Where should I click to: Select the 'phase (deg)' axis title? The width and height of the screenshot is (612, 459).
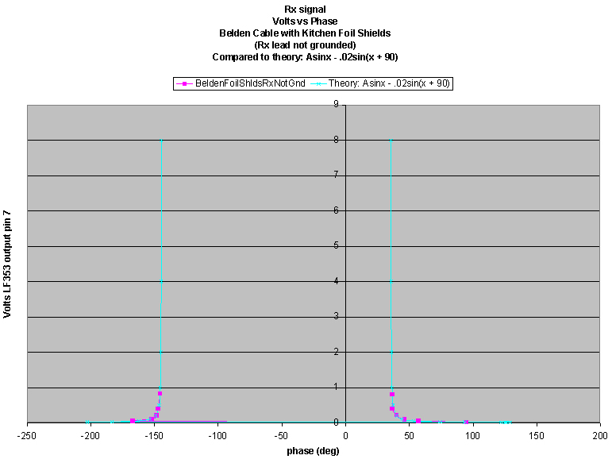point(313,451)
